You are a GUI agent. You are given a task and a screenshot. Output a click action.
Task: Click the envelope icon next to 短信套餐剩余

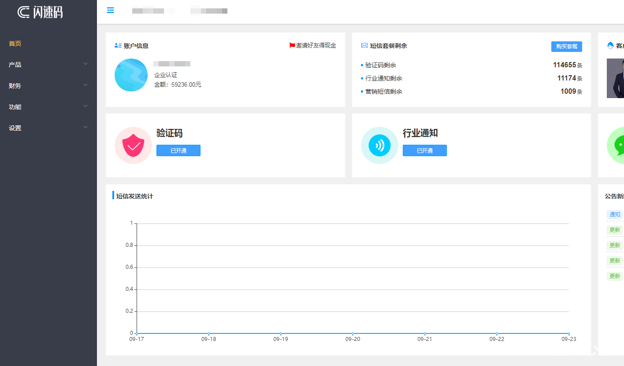[x=364, y=45]
